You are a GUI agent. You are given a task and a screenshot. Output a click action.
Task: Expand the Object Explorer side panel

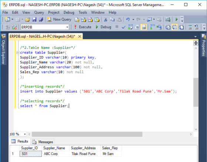[x=3, y=50]
